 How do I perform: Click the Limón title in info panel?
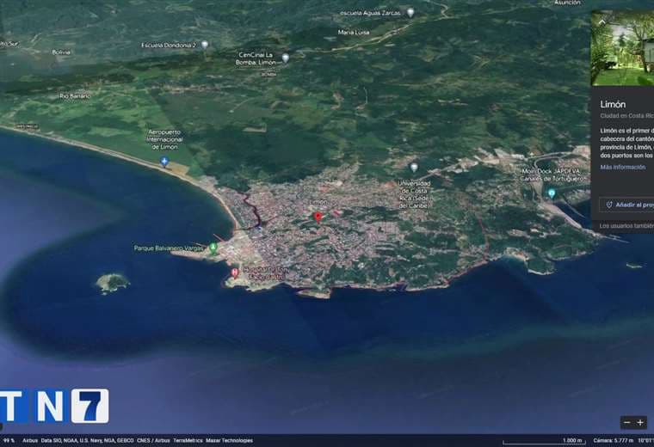613,104
